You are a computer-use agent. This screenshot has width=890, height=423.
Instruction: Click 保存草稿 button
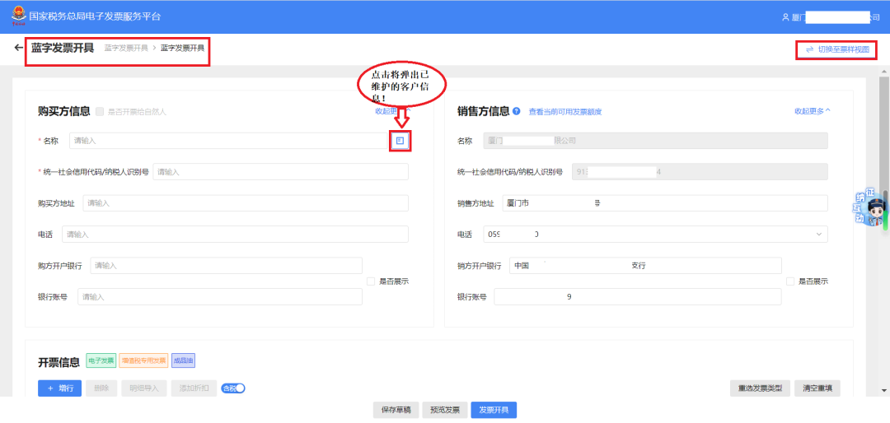(396, 410)
